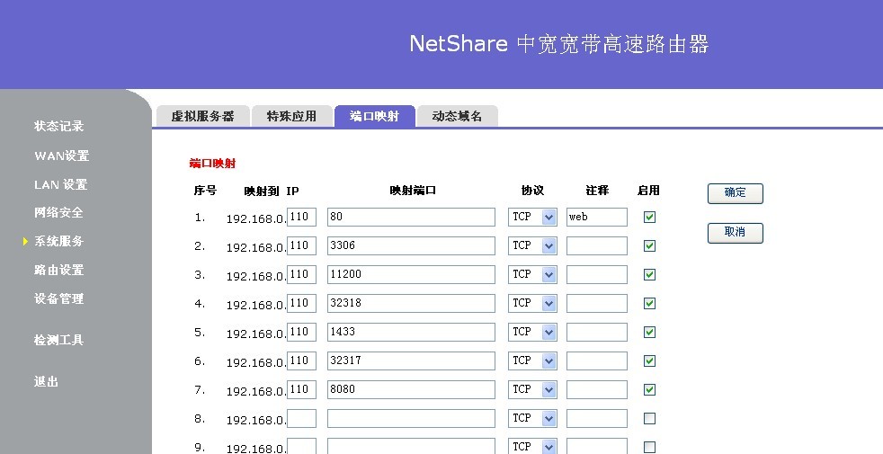Go to 路由设置 in the sidebar

58,270
